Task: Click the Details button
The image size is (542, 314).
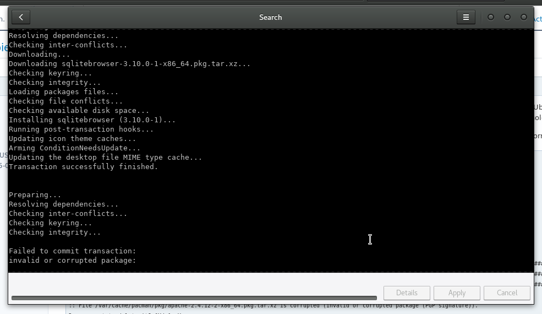Action: point(407,293)
